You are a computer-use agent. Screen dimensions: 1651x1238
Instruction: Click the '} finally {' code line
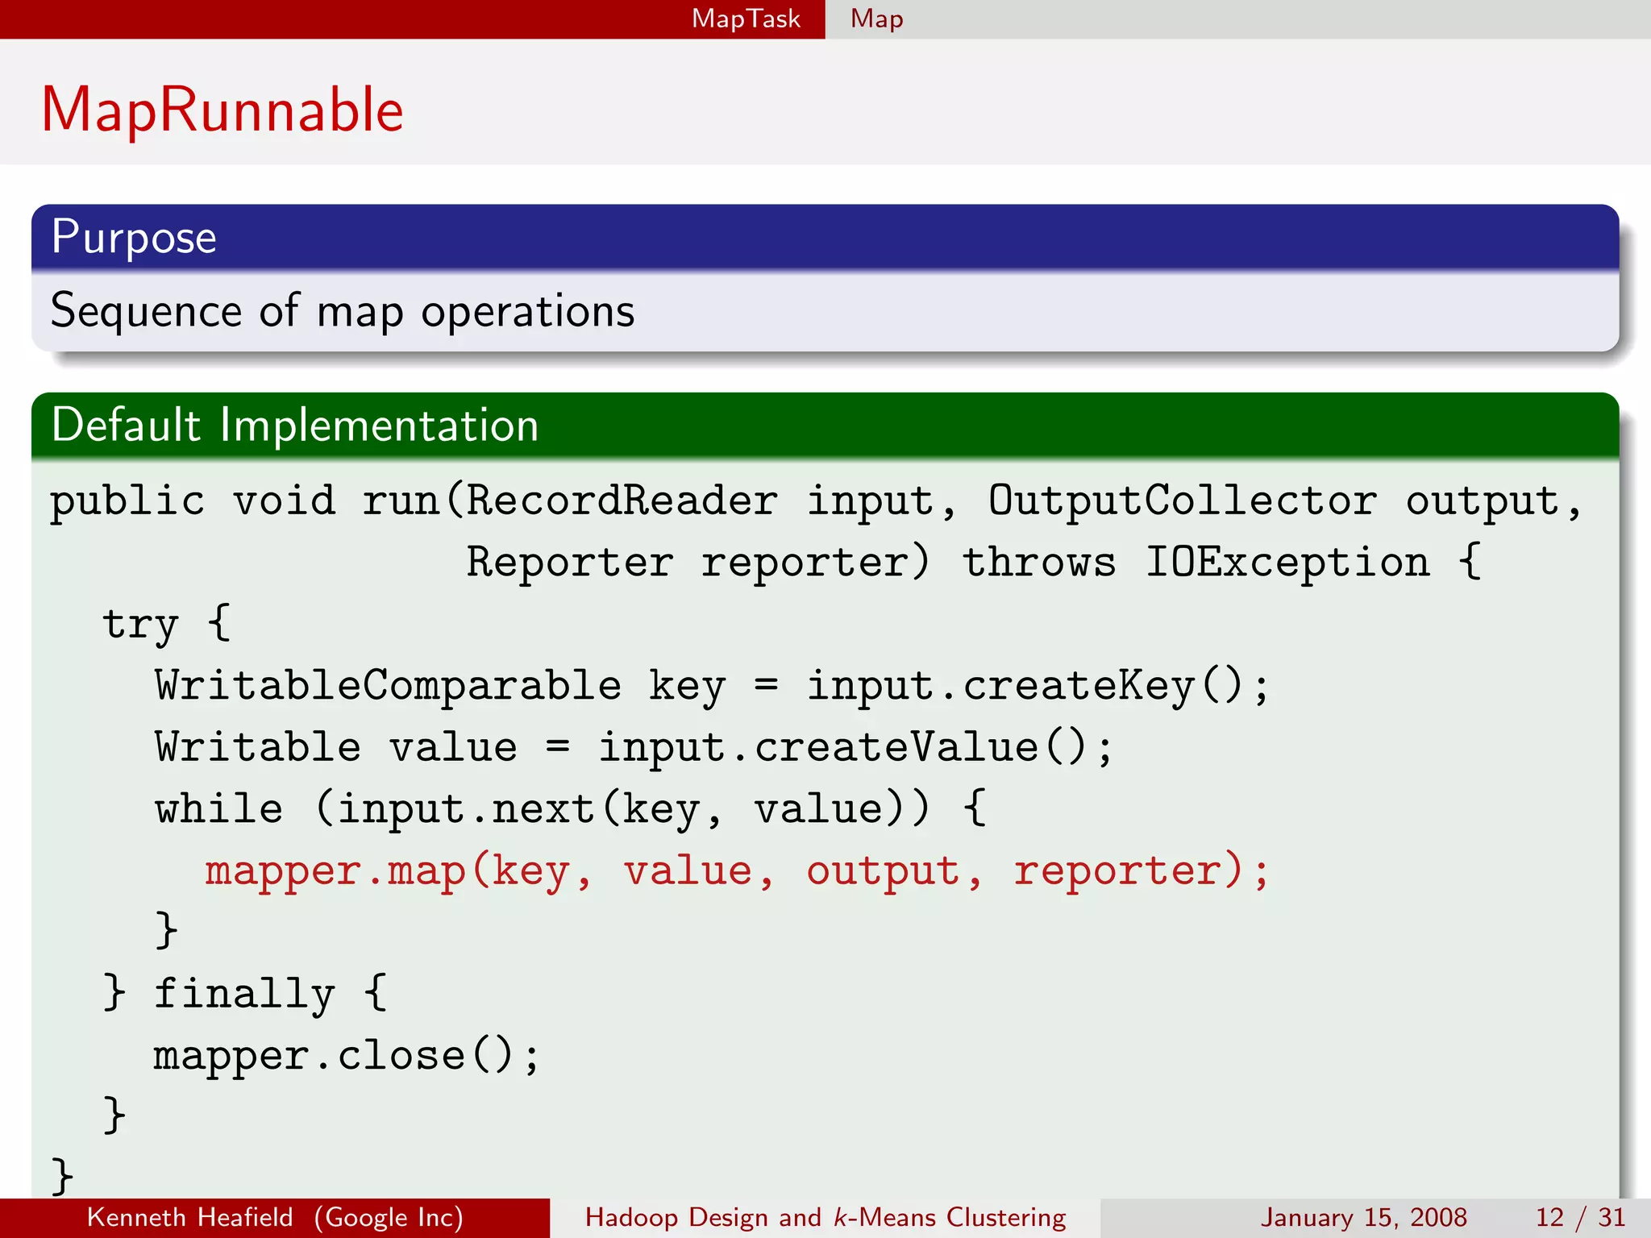[245, 993]
